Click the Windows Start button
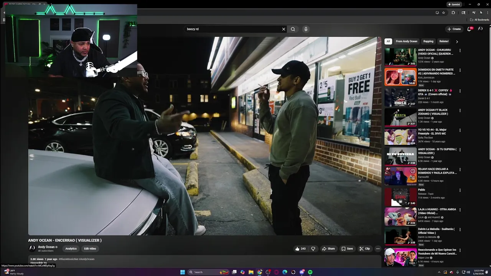The height and width of the screenshot is (276, 491). pos(183,272)
